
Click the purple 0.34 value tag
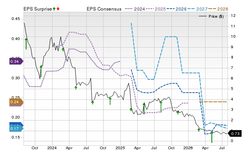point(16,61)
